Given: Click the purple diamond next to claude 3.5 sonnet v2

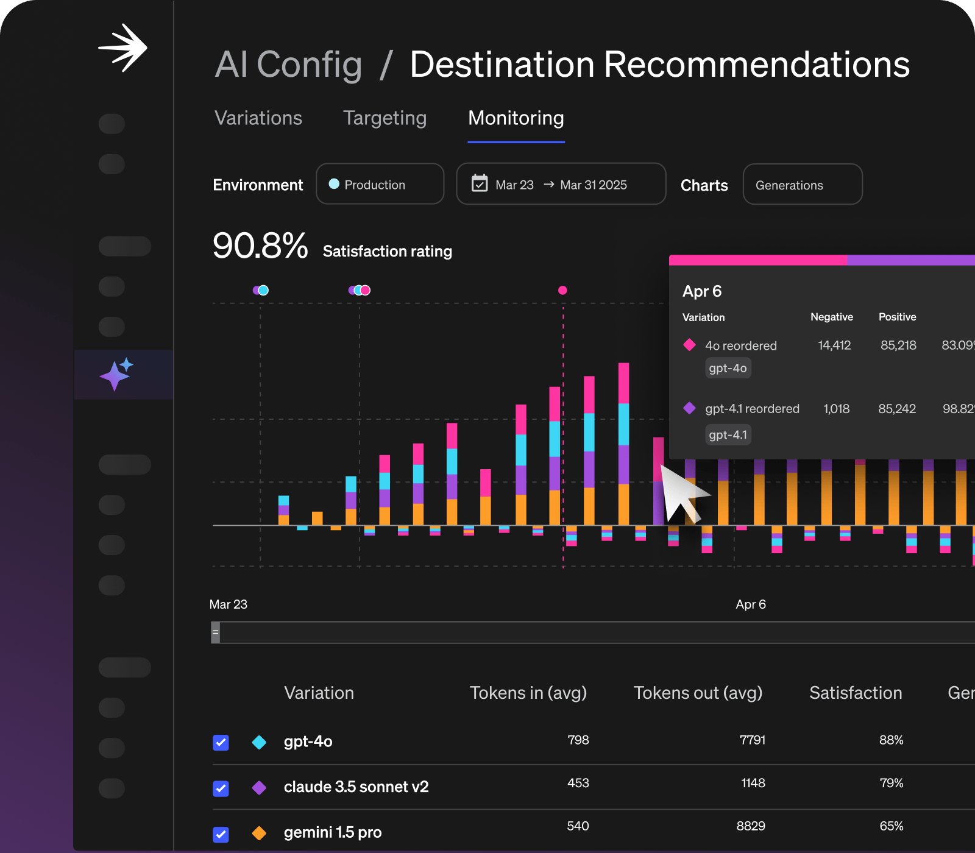Looking at the screenshot, I should 259,787.
